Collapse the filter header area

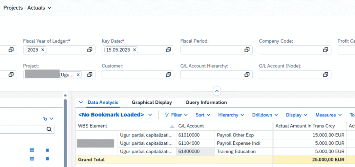point(217,91)
